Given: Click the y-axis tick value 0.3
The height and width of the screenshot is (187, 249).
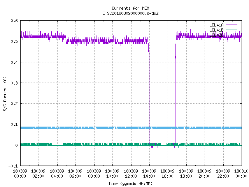Looking at the screenshot, I should tap(14, 83).
